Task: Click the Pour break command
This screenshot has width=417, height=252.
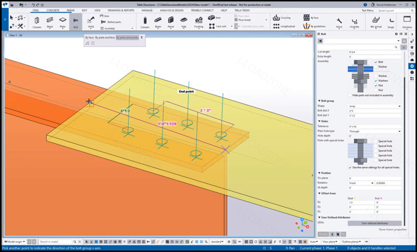Action: tap(242, 20)
